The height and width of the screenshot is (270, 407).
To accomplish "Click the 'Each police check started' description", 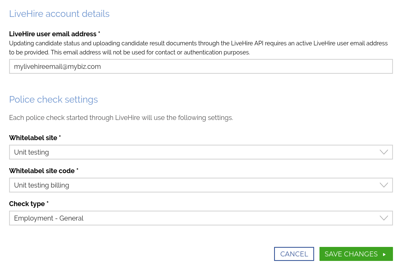I will click(x=121, y=117).
